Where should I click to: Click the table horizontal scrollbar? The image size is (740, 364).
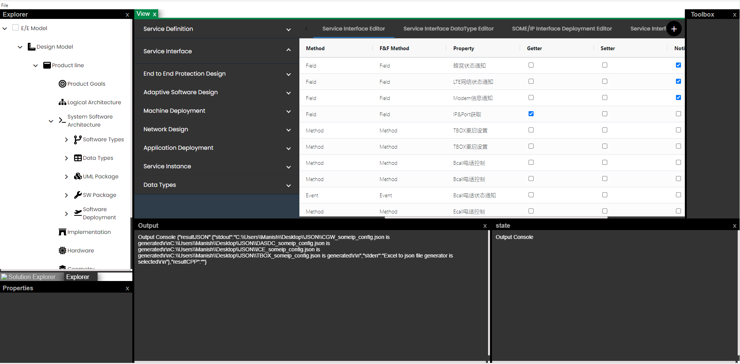496,217
